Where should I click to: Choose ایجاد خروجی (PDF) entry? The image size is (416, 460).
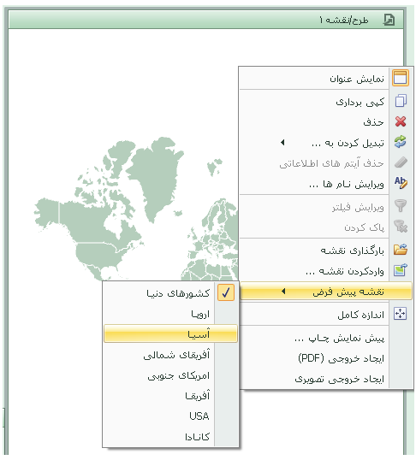click(325, 358)
